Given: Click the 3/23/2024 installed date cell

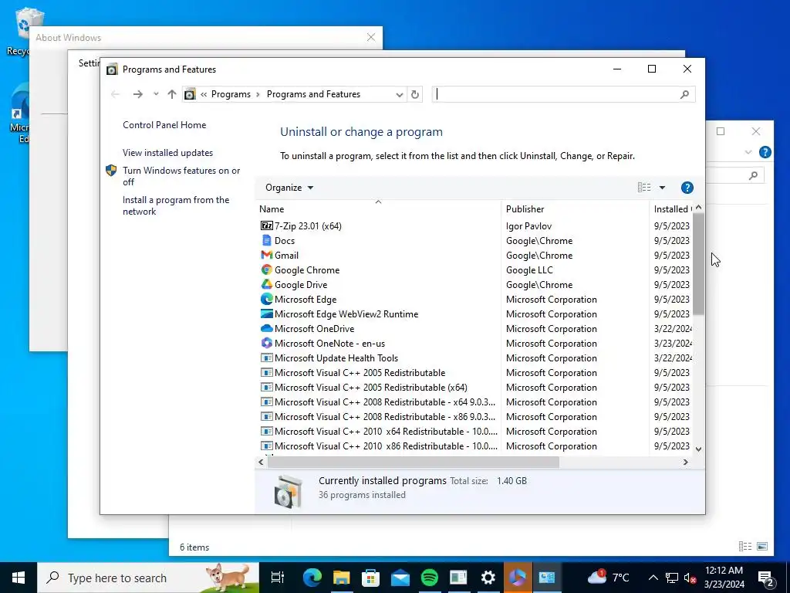Looking at the screenshot, I should (x=673, y=344).
